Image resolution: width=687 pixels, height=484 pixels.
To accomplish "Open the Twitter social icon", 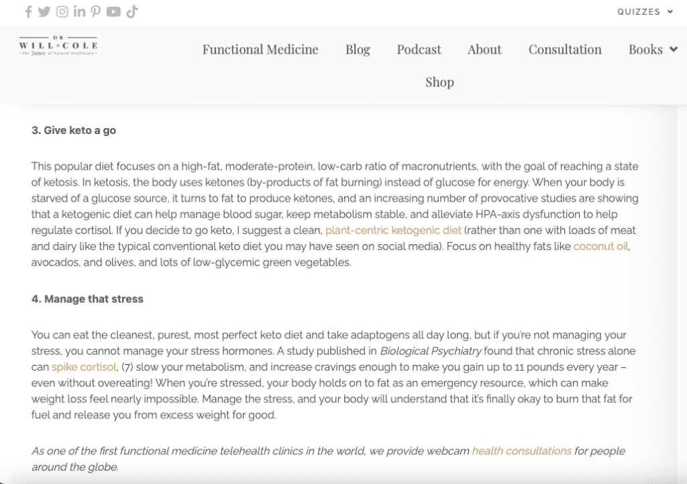I will 44,11.
